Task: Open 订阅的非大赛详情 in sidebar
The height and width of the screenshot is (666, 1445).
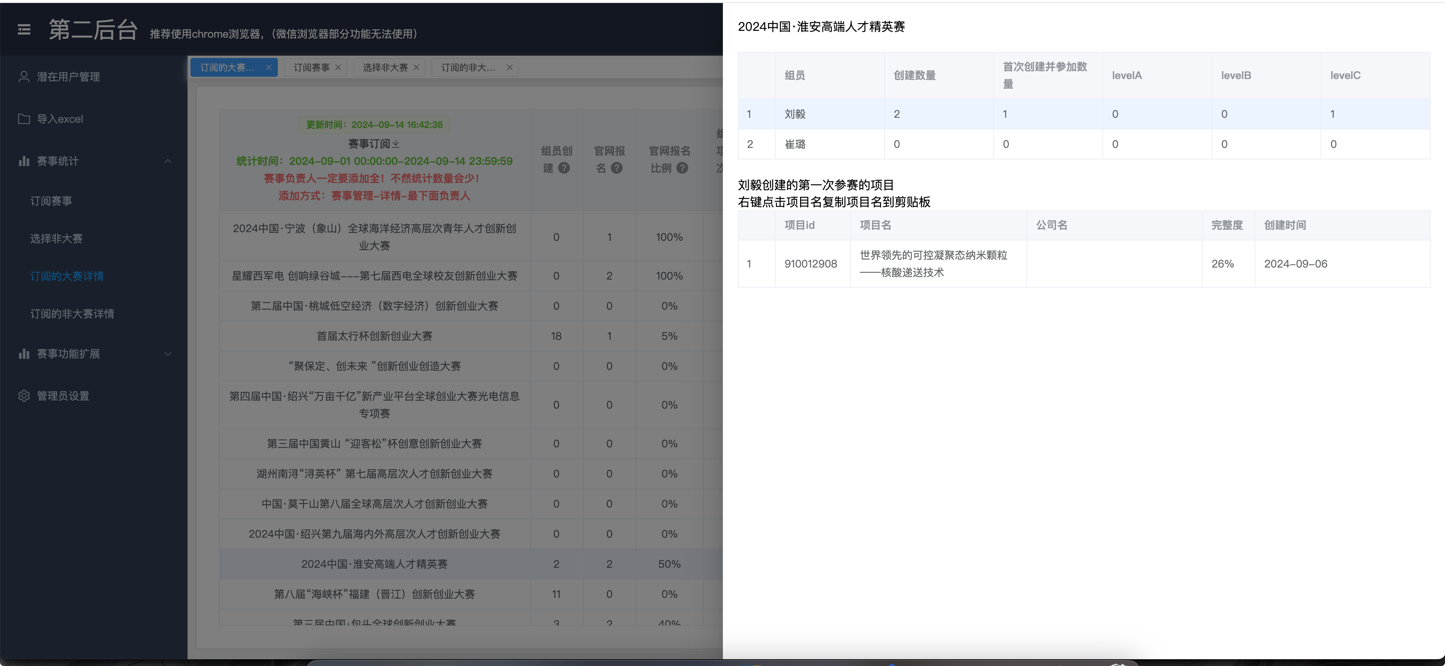Action: pos(72,313)
